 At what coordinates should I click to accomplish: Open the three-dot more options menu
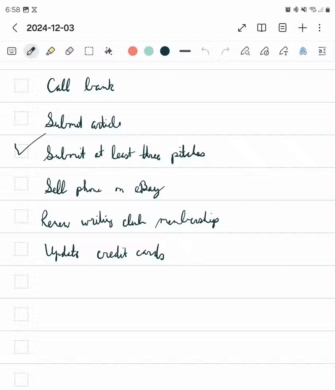click(x=319, y=27)
